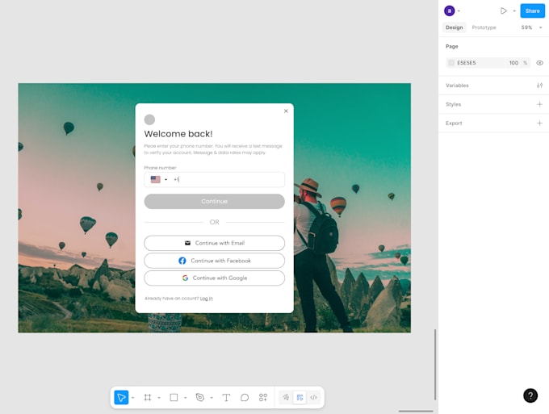The height and width of the screenshot is (414, 549).
Task: Click the Present play icon
Action: (504, 10)
